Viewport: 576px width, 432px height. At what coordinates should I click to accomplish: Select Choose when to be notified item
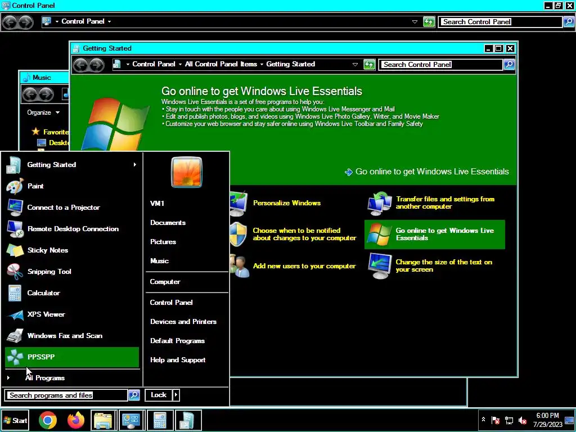tap(304, 235)
